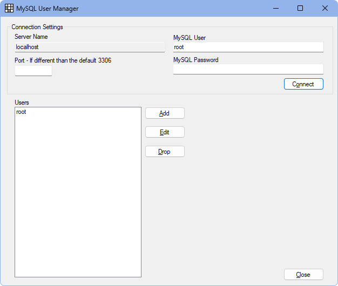
Task: Click into the MySQL Password field
Action: tap(248, 69)
